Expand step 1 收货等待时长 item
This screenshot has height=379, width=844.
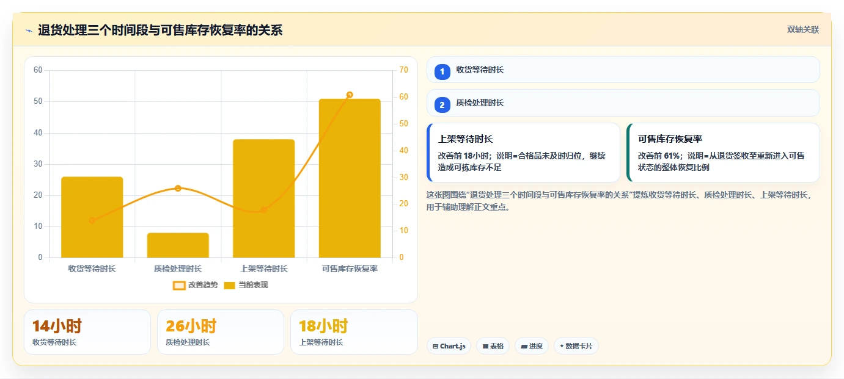[623, 70]
